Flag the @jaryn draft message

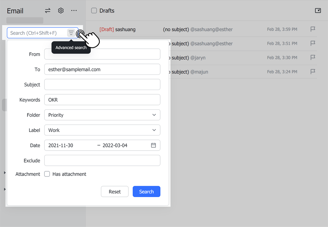point(313,58)
